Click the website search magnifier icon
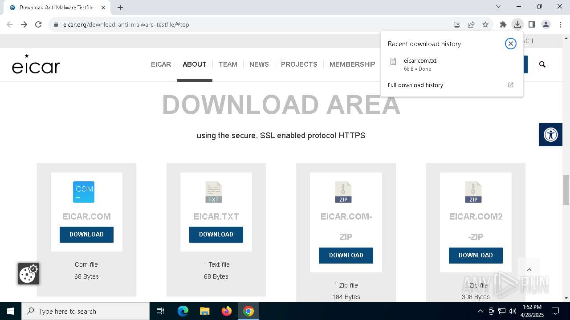This screenshot has height=320, width=570. 542,64
